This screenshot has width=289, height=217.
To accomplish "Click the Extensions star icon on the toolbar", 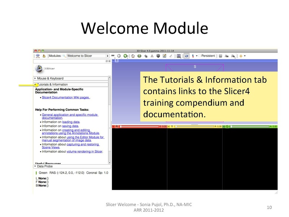I will click(x=241, y=56).
